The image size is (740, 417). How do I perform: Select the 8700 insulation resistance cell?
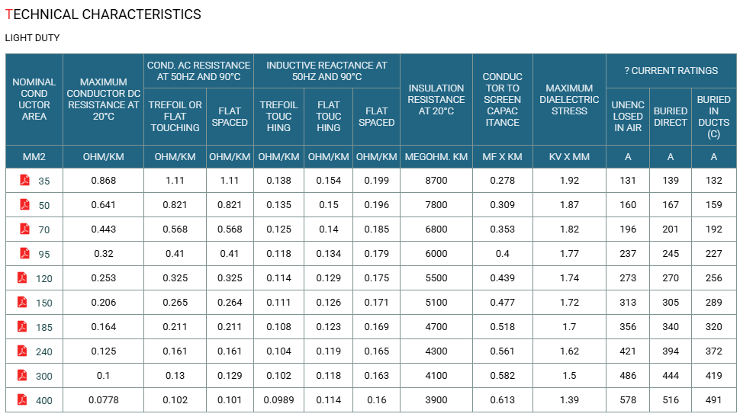pyautogui.click(x=436, y=180)
